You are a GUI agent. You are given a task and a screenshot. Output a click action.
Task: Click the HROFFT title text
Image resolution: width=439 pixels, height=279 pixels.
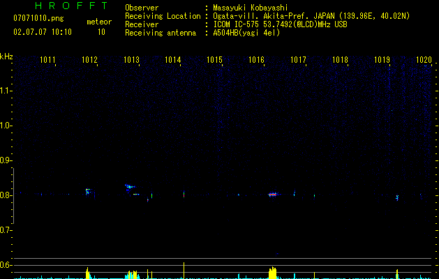[x=72, y=6]
